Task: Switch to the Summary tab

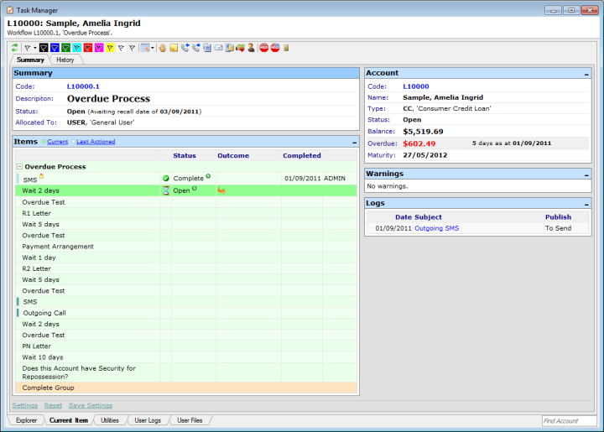Action: [30, 60]
